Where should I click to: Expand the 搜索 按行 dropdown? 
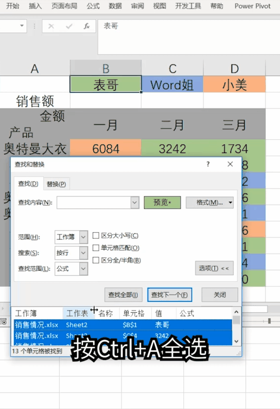coord(83,253)
